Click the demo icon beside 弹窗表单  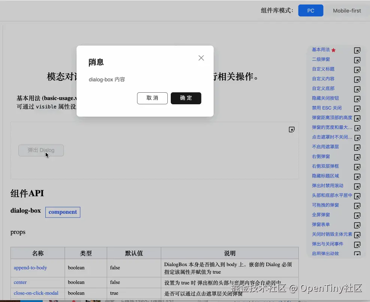(357, 225)
